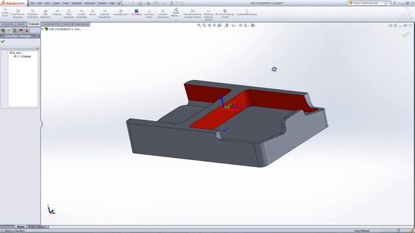Toggle the 1-Position checkbox
The height and width of the screenshot is (233, 415).
[15, 56]
